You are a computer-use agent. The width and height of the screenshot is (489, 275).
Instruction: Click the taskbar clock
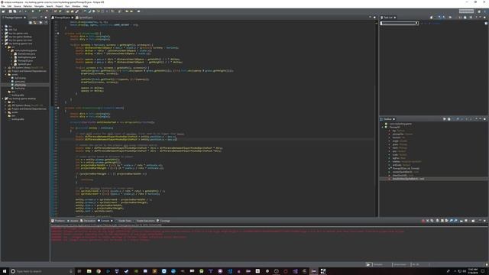pos(472,271)
